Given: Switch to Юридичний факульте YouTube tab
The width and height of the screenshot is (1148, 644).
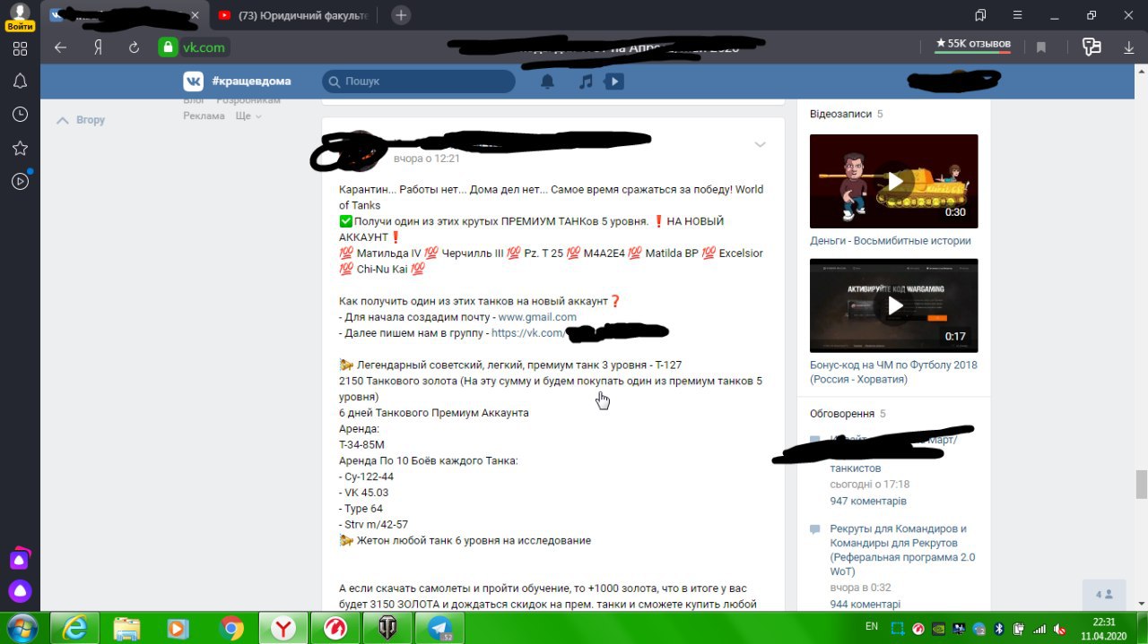Looking at the screenshot, I should pyautogui.click(x=296, y=15).
